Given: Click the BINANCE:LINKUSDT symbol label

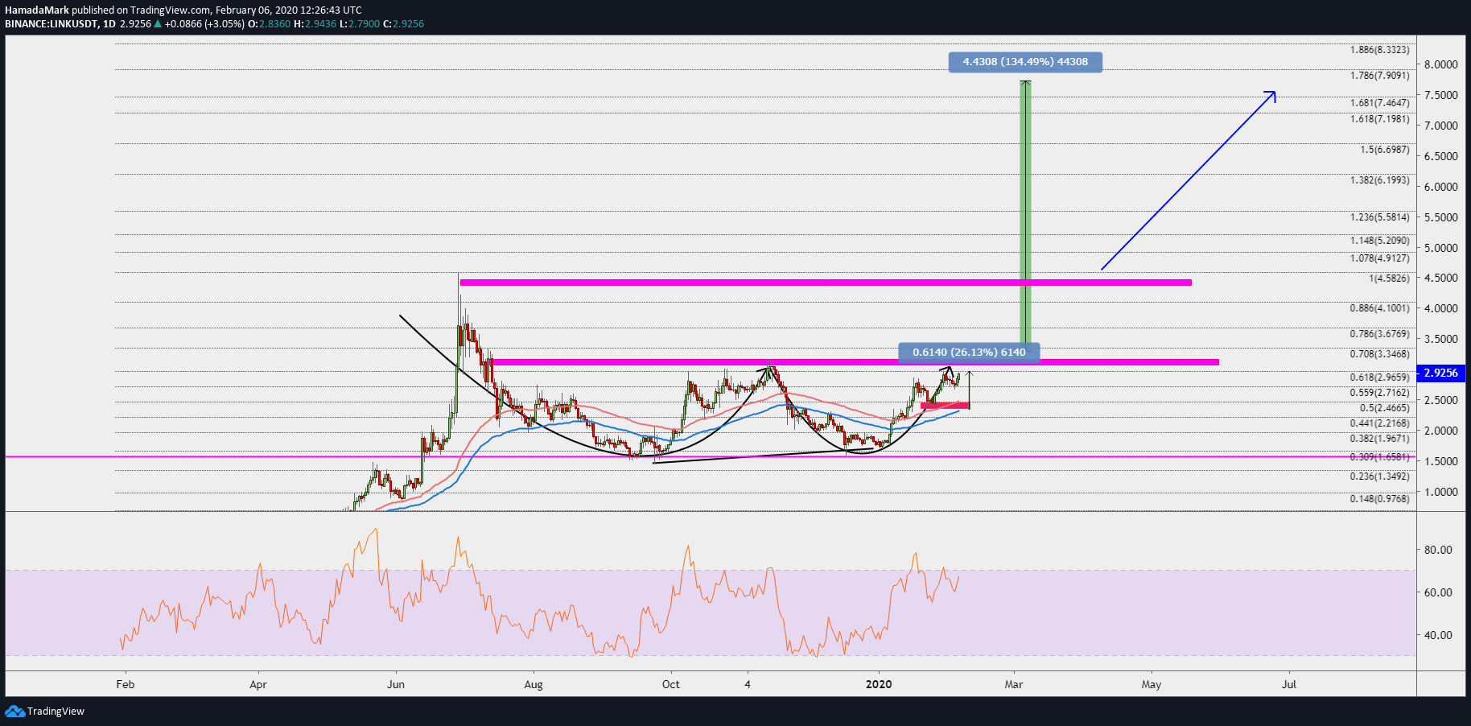Looking at the screenshot, I should click(x=52, y=24).
